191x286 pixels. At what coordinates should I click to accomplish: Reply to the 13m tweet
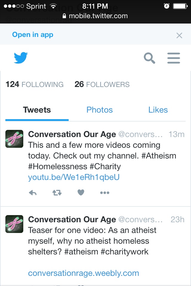pos(33,193)
